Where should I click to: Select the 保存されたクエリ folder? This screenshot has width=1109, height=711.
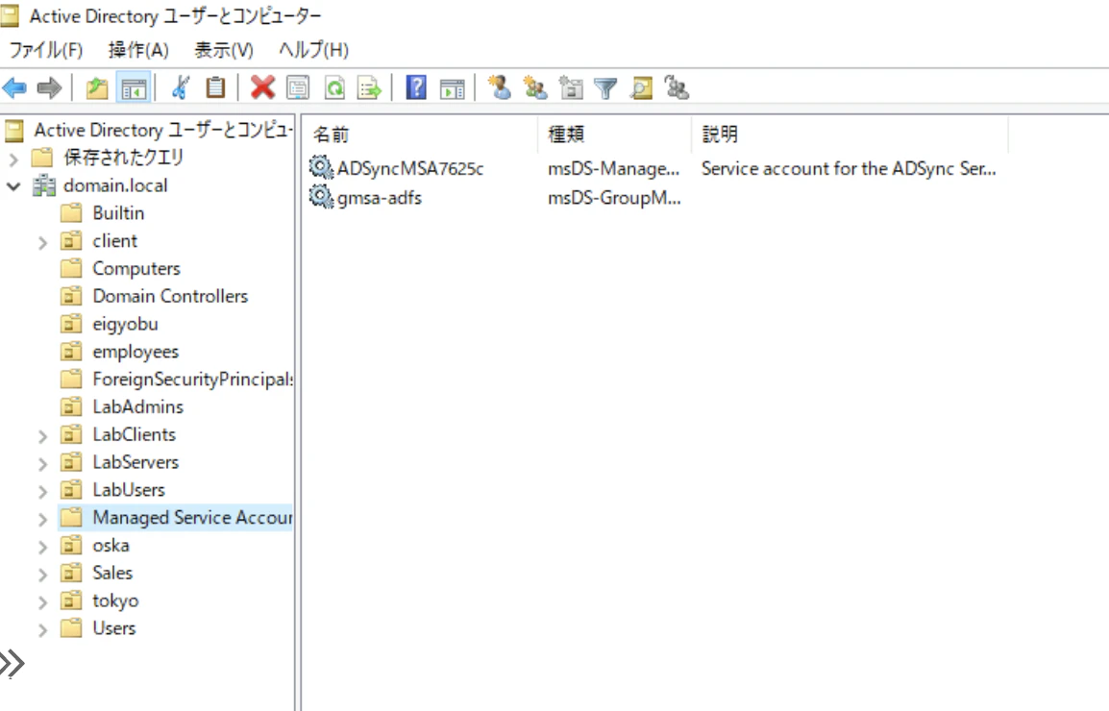[x=123, y=157]
